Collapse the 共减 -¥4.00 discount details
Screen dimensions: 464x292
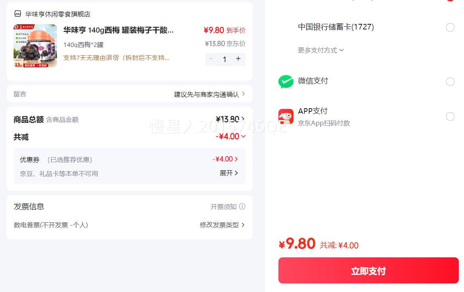[x=243, y=136]
